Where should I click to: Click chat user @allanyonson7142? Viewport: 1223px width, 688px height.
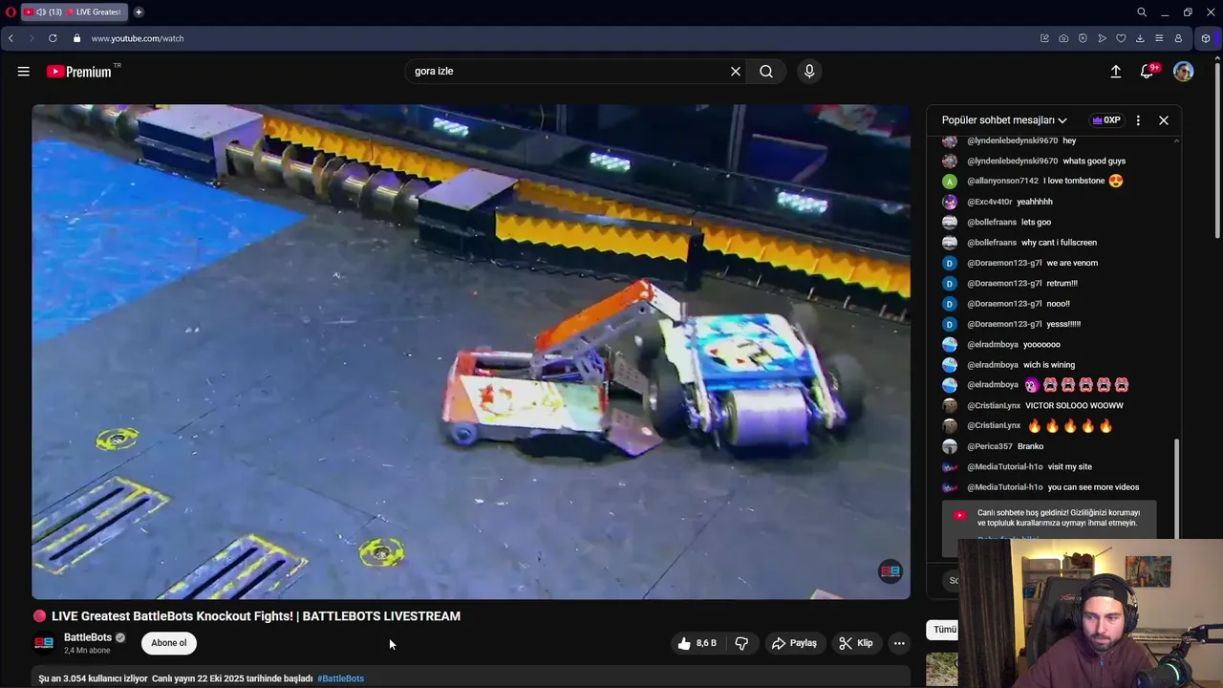click(x=1002, y=181)
